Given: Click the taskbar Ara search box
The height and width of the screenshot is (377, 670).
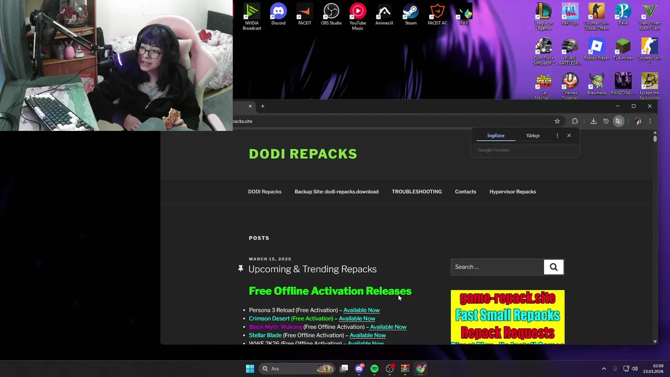Looking at the screenshot, I should click(x=297, y=369).
